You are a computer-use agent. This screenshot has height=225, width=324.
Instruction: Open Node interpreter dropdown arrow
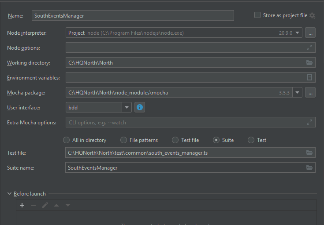(298, 33)
